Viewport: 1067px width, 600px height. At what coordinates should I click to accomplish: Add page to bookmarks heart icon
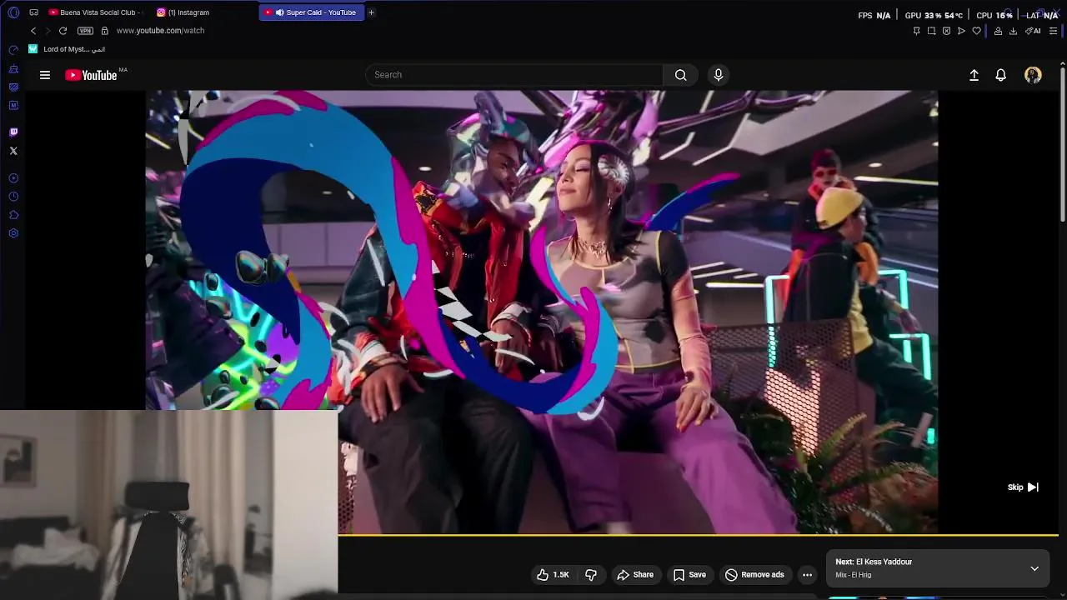tap(976, 31)
